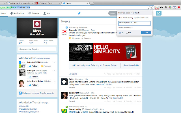
Task: Open the Me profile tab
Action: 46,13
